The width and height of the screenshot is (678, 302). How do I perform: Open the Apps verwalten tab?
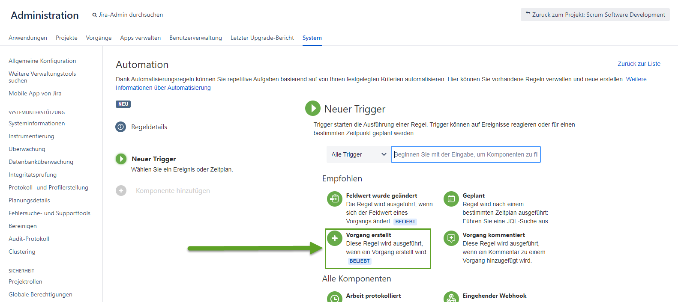[x=140, y=38]
